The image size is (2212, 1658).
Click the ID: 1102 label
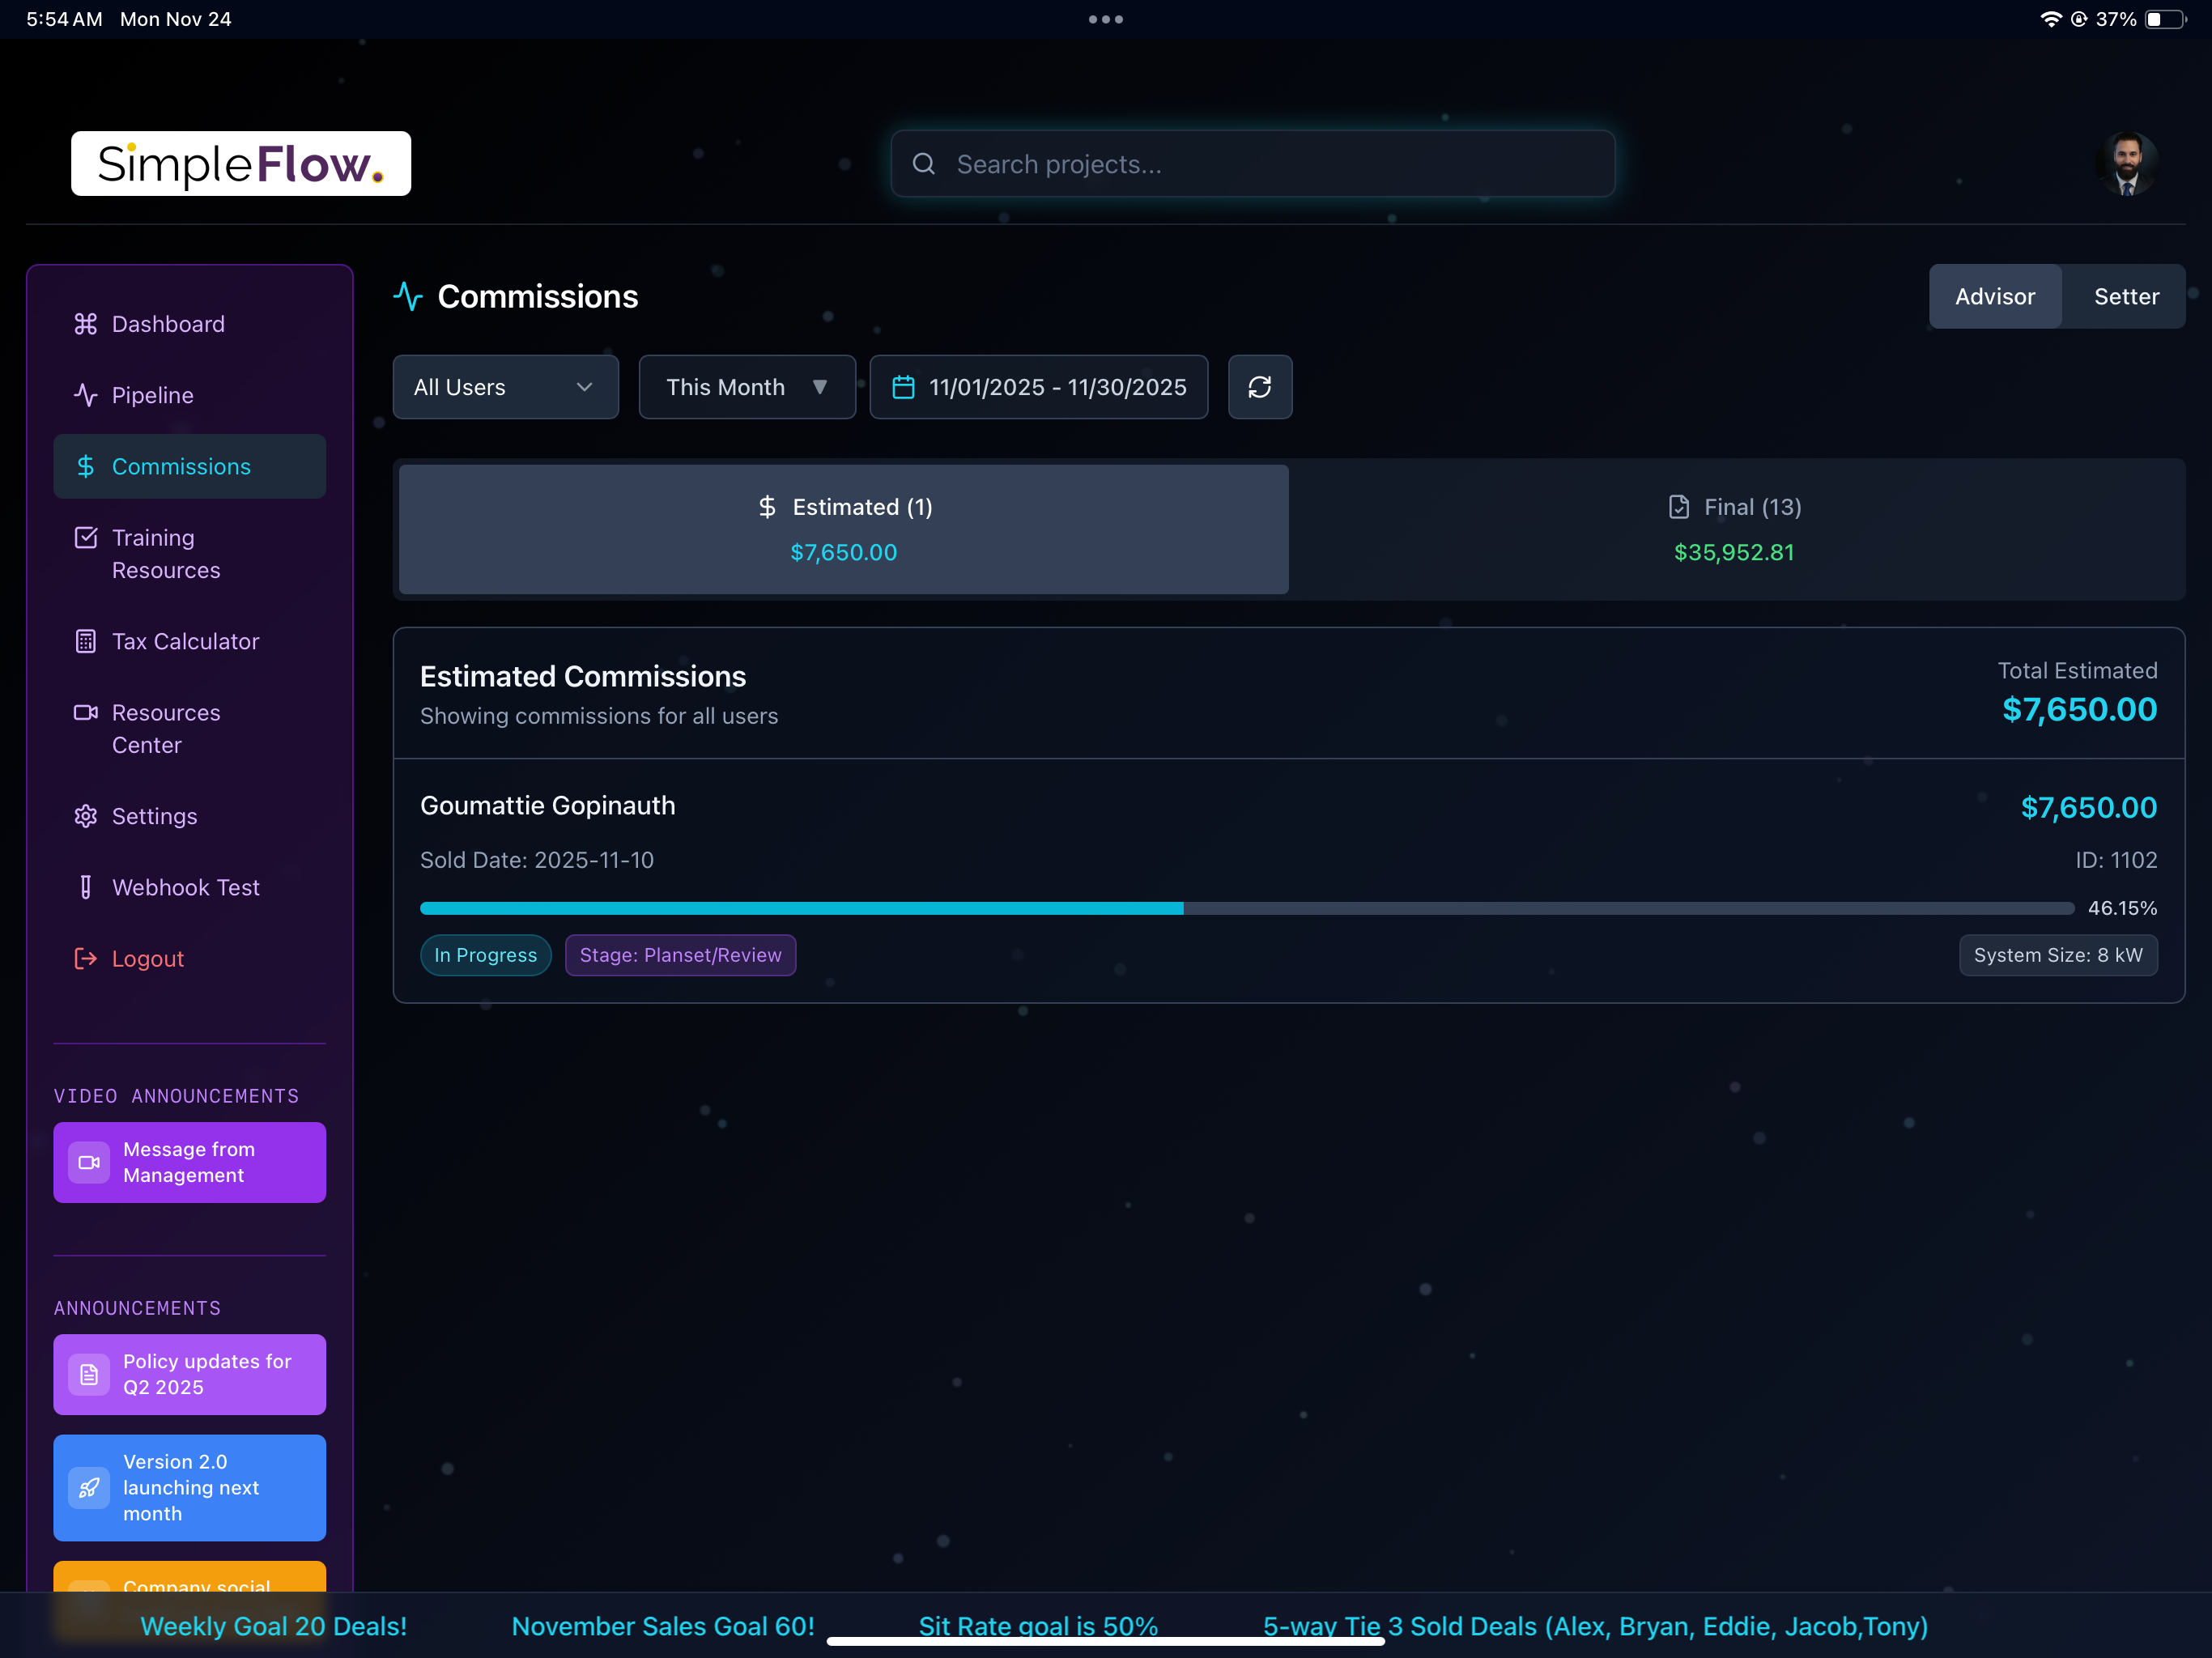pos(2116,860)
